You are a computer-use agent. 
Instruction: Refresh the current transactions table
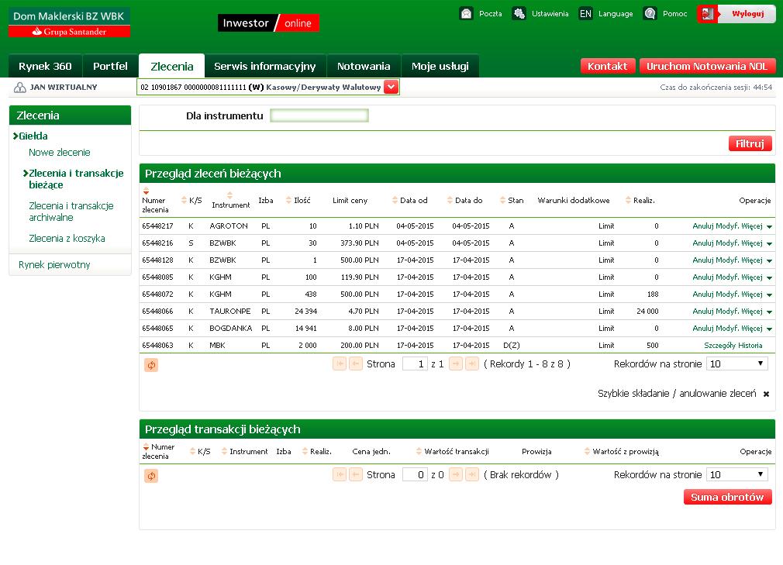151,476
